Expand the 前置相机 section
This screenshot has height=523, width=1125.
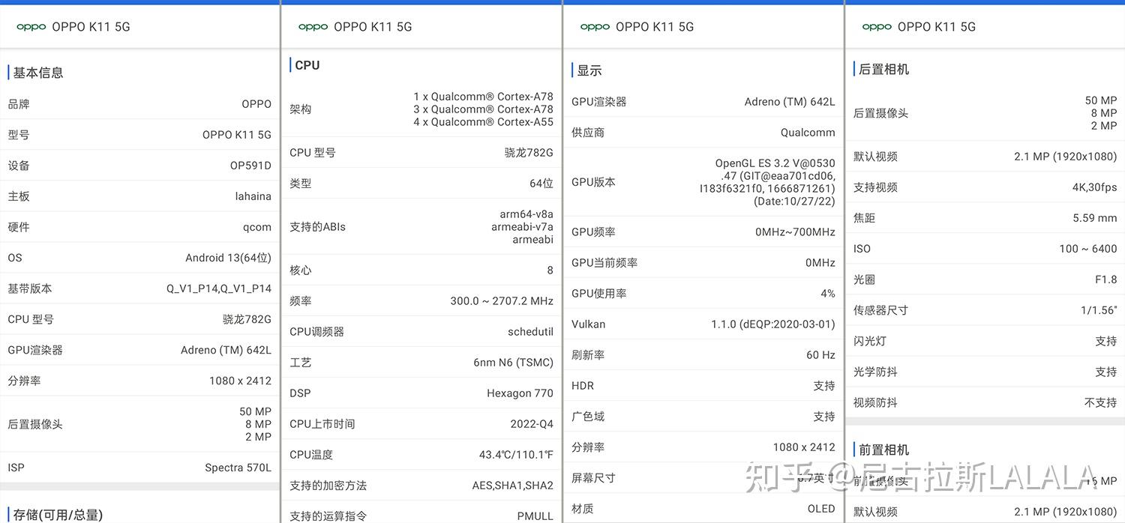tap(881, 449)
